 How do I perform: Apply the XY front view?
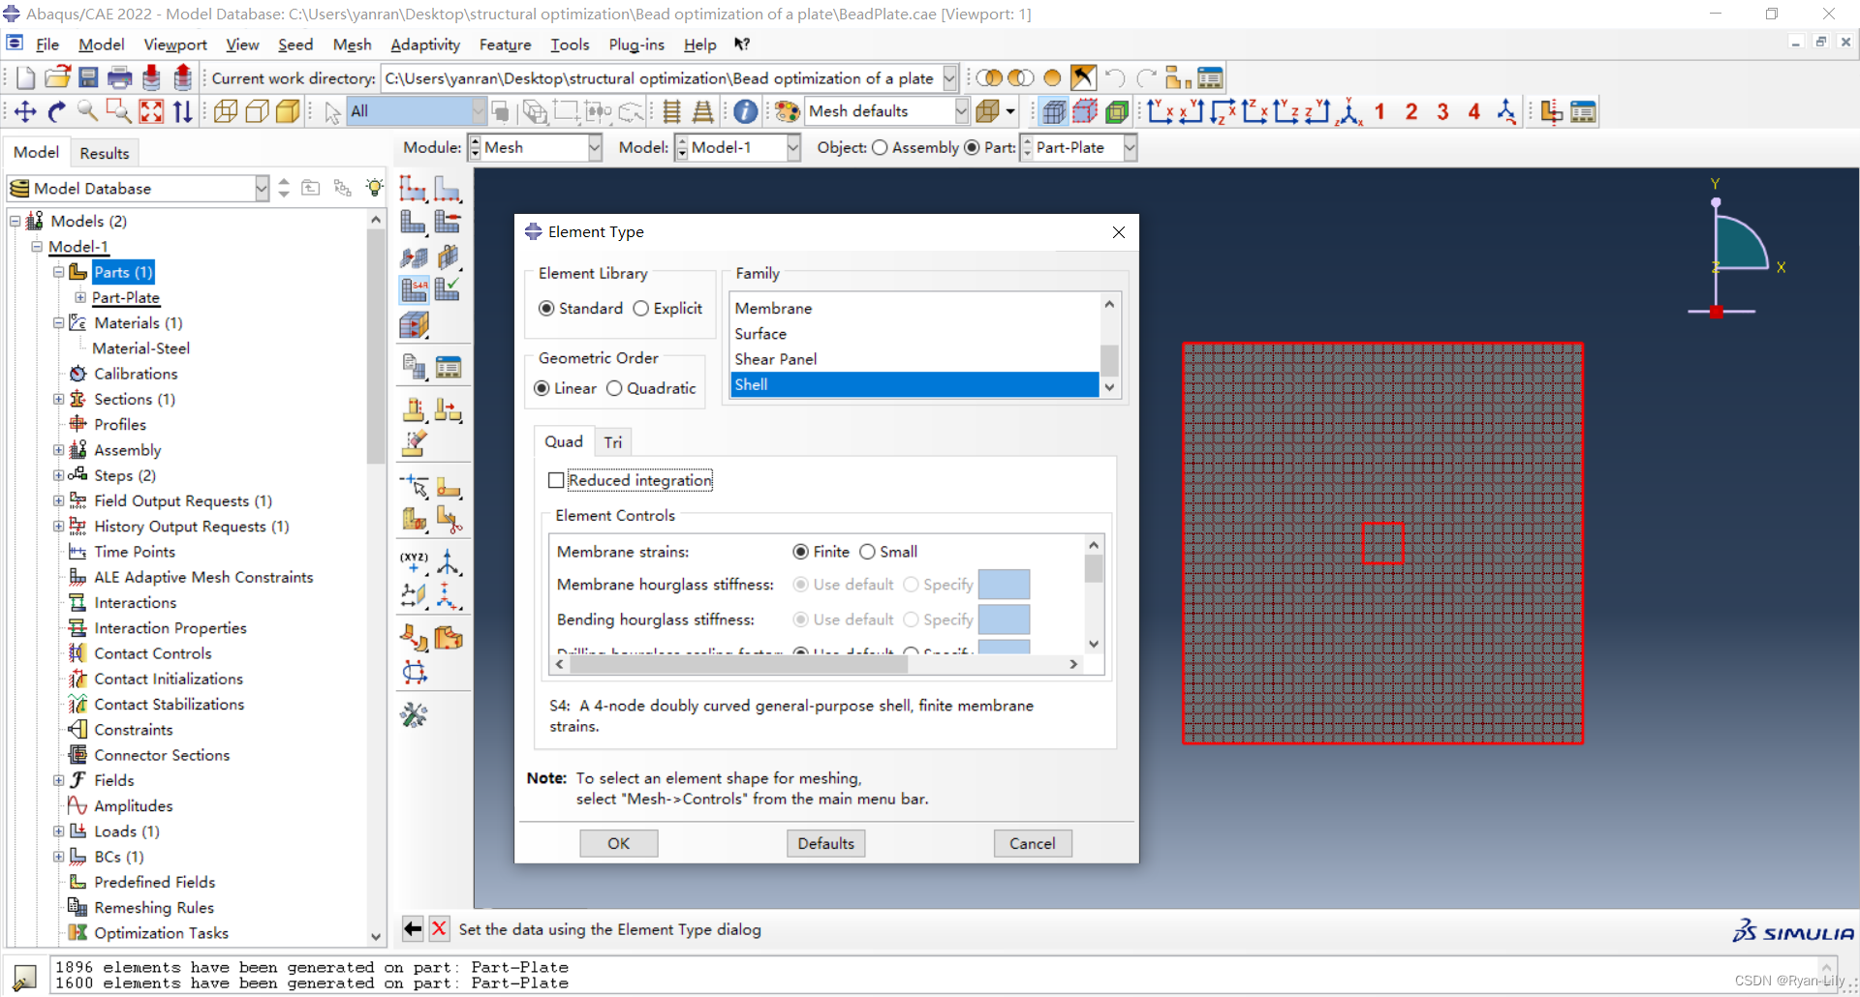click(1161, 111)
